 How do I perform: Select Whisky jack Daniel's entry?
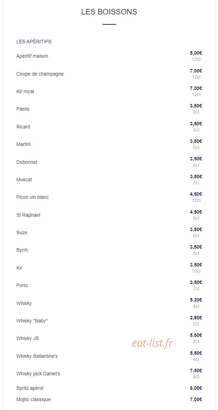point(38,374)
